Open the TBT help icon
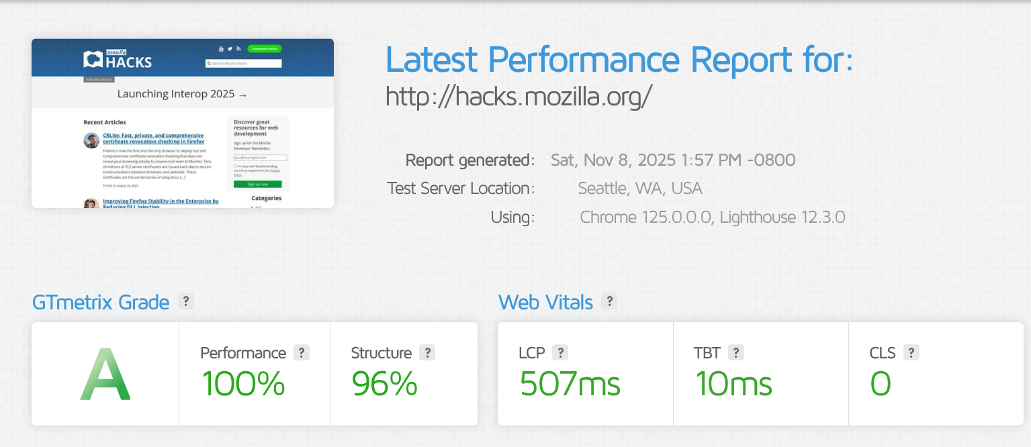Viewport: 1031px width, 447px height. click(x=735, y=352)
